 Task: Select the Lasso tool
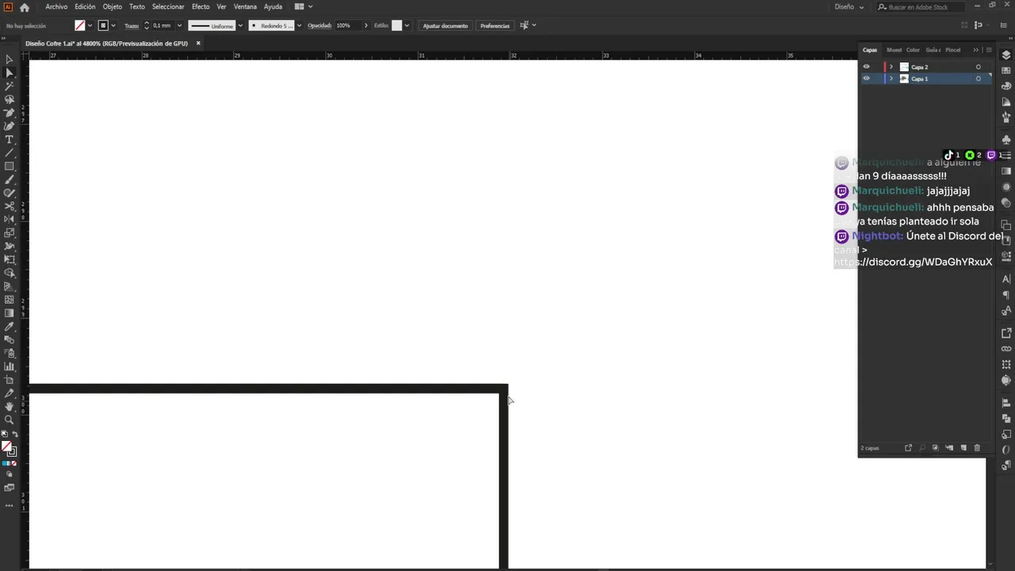pyautogui.click(x=10, y=99)
